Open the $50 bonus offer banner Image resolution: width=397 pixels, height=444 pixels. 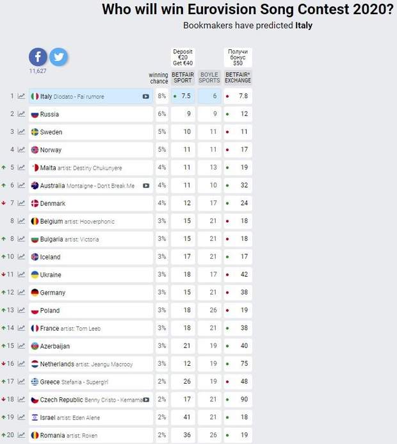[238, 58]
